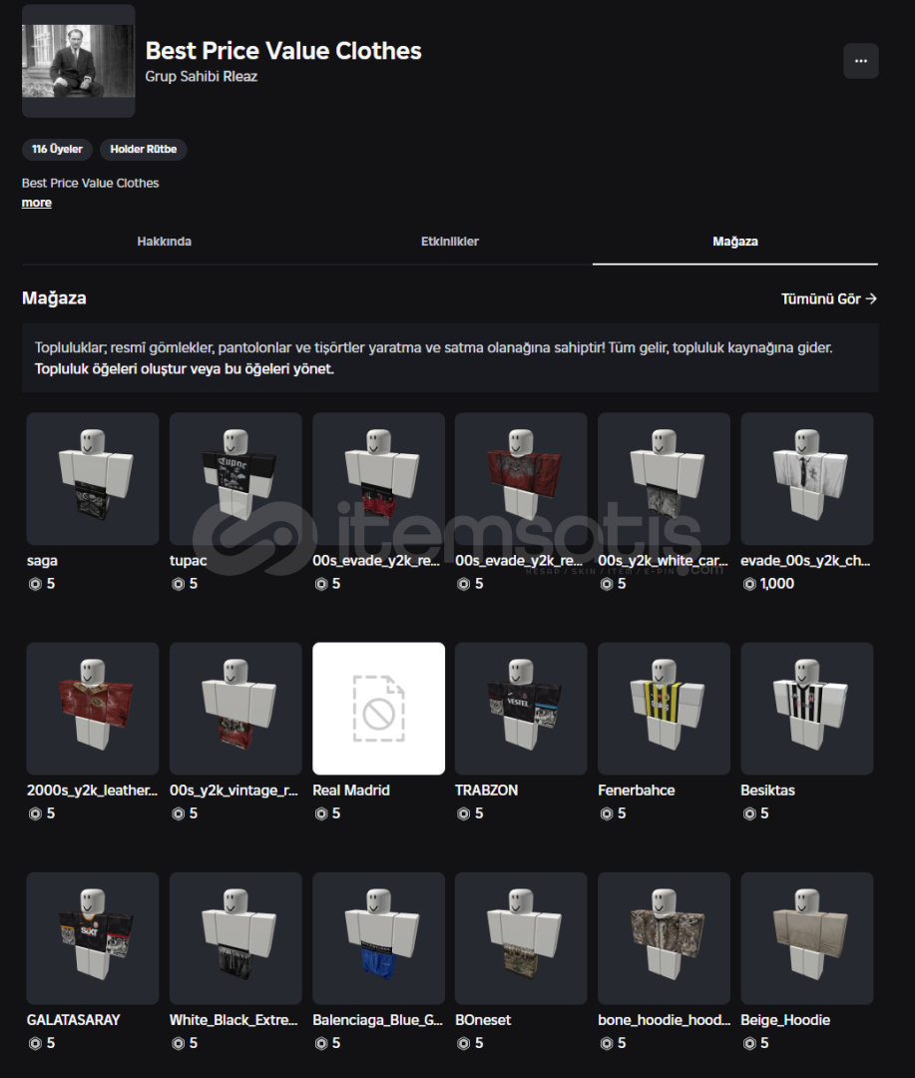Screen dimensions: 915x1078
Task: Click the Fenerbahce item name
Action: [637, 791]
